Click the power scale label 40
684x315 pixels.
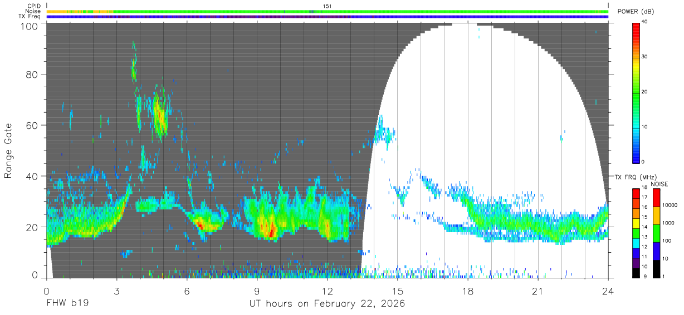[645, 22]
